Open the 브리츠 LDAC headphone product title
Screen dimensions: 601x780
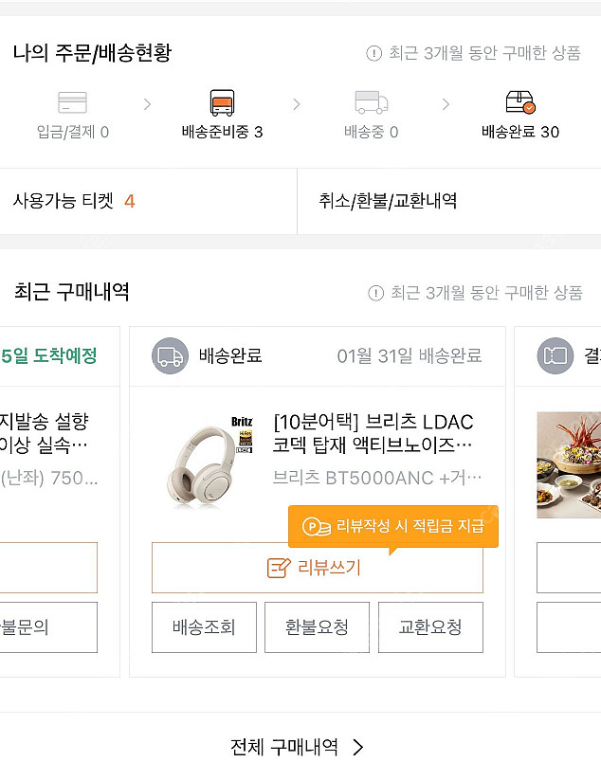click(373, 433)
